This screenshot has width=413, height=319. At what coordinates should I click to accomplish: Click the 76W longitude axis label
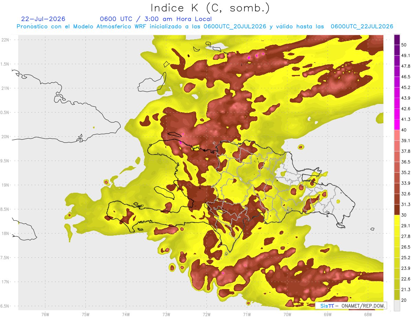click(x=45, y=314)
